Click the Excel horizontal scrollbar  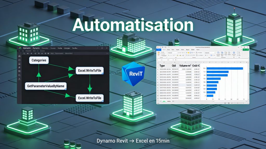point(230,101)
